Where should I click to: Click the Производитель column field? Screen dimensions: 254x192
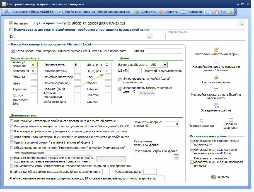(78, 71)
